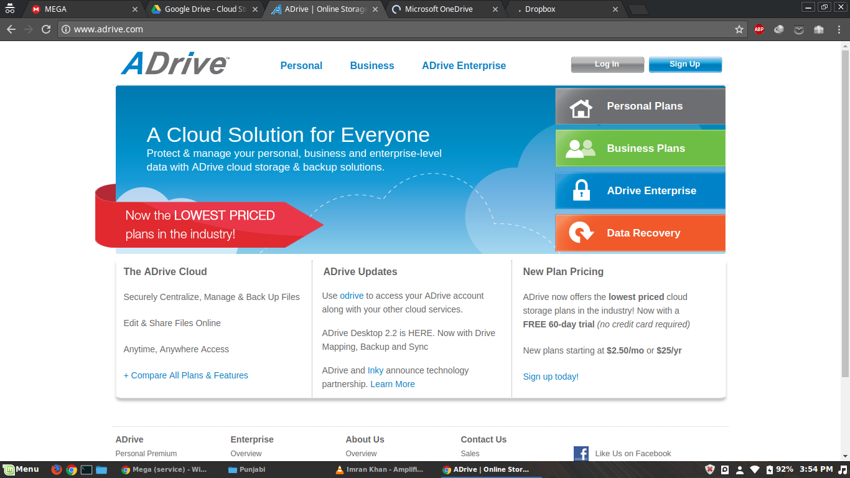Switch to the Dropbox browser tab
The height and width of the screenshot is (478, 850).
click(564, 9)
